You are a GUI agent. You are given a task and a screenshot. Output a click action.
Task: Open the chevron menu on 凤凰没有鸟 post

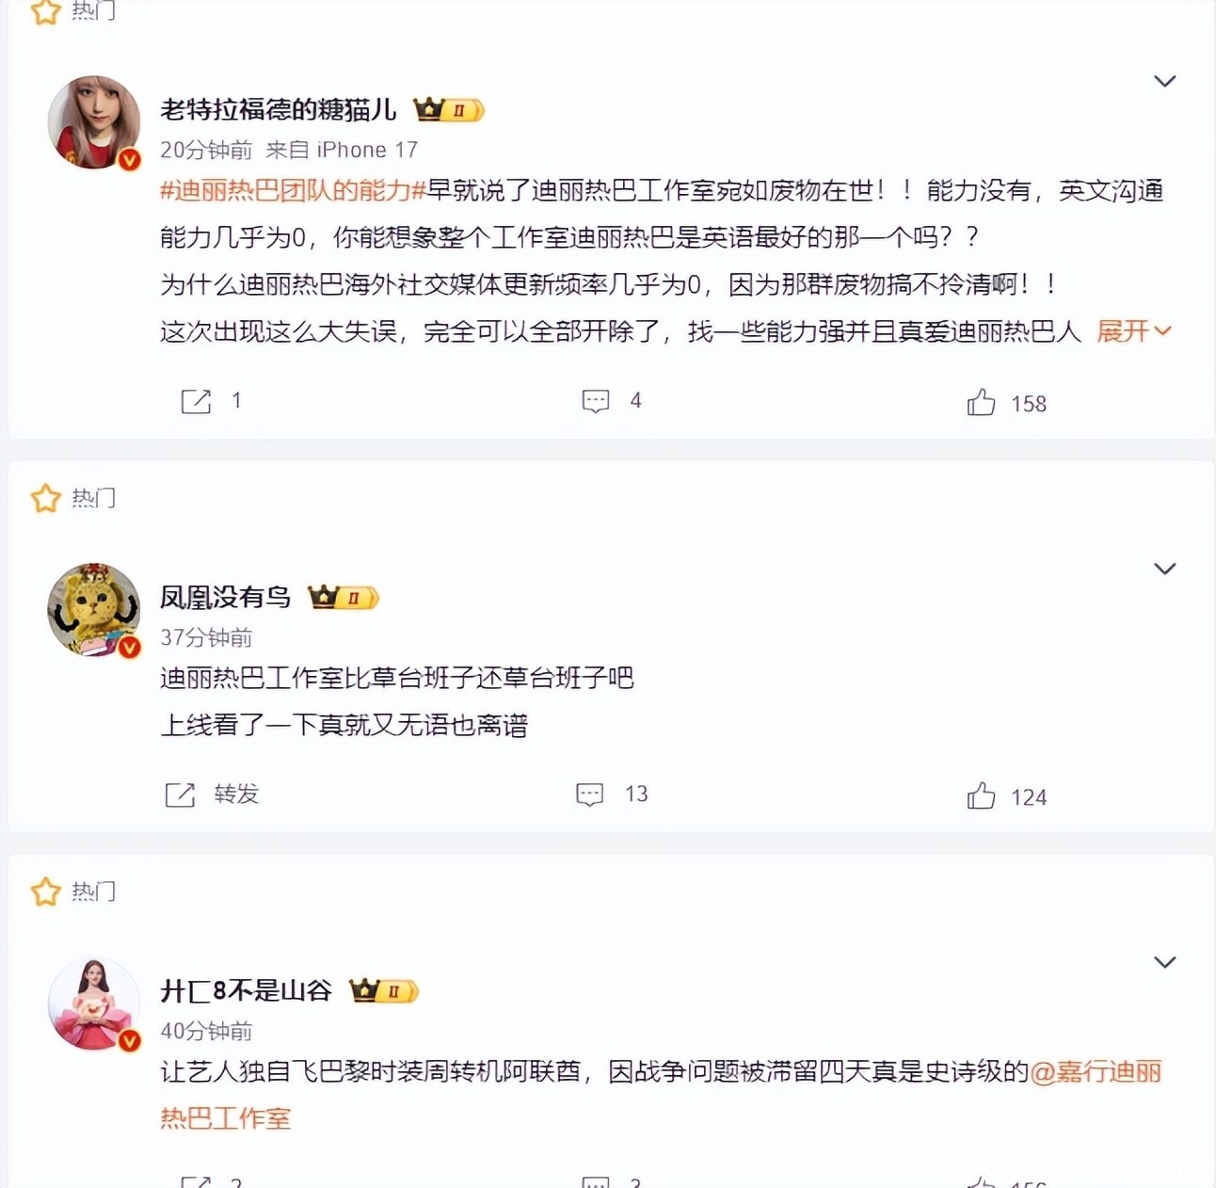click(x=1165, y=569)
